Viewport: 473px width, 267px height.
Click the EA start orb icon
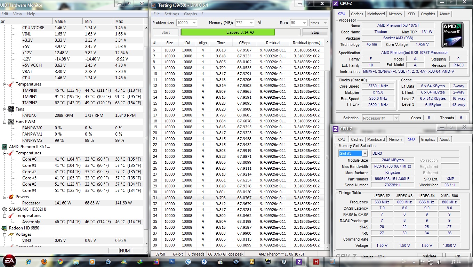9,261
